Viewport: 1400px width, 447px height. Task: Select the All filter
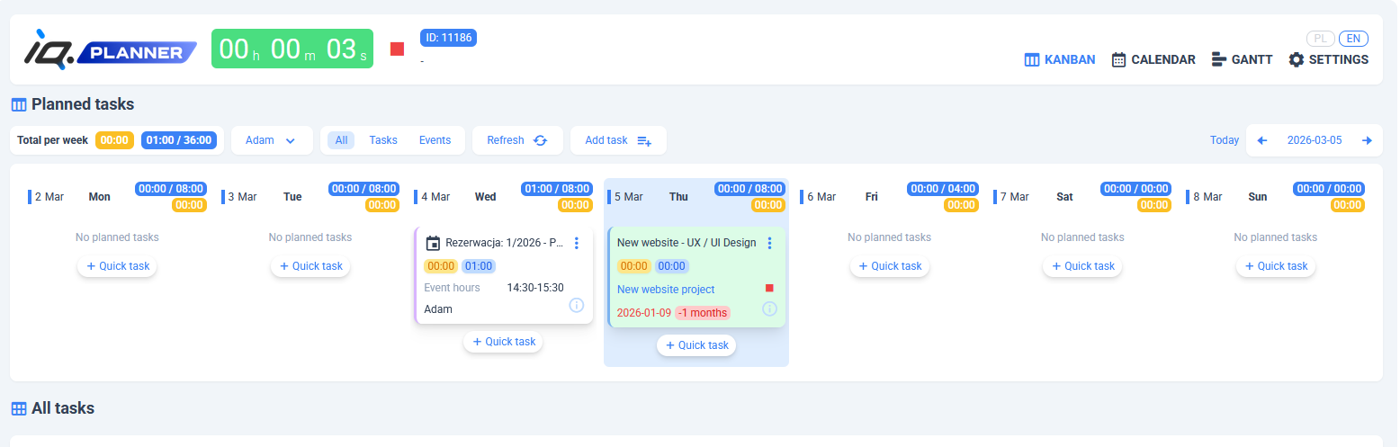point(341,140)
